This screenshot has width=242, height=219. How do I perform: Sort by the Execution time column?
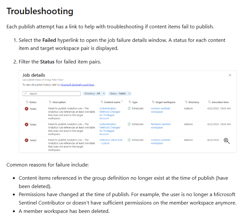tap(218, 102)
